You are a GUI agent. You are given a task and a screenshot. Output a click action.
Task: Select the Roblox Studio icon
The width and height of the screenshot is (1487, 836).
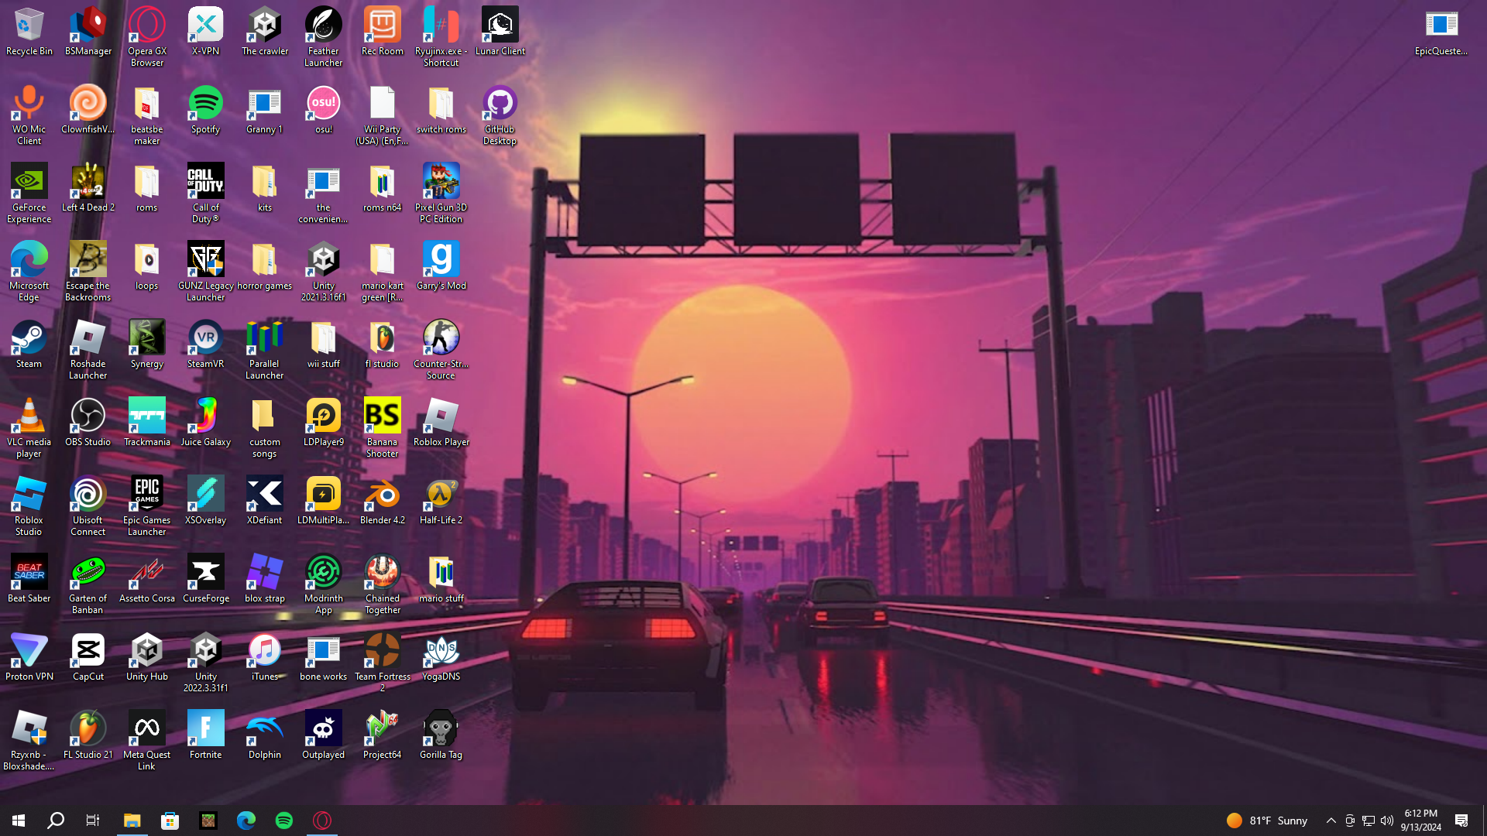click(x=29, y=506)
